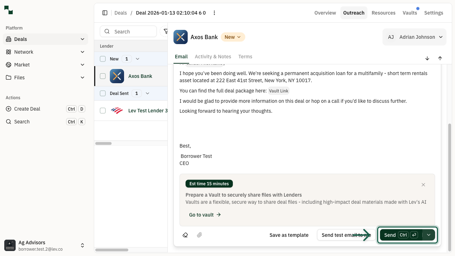Jump to bottom with the down arrow icon
455x256 pixels.
pos(427,58)
